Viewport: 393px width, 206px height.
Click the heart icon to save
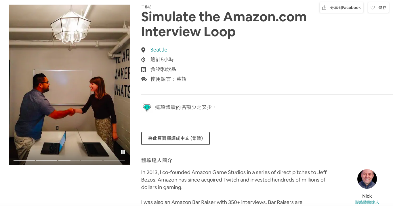[x=373, y=8]
